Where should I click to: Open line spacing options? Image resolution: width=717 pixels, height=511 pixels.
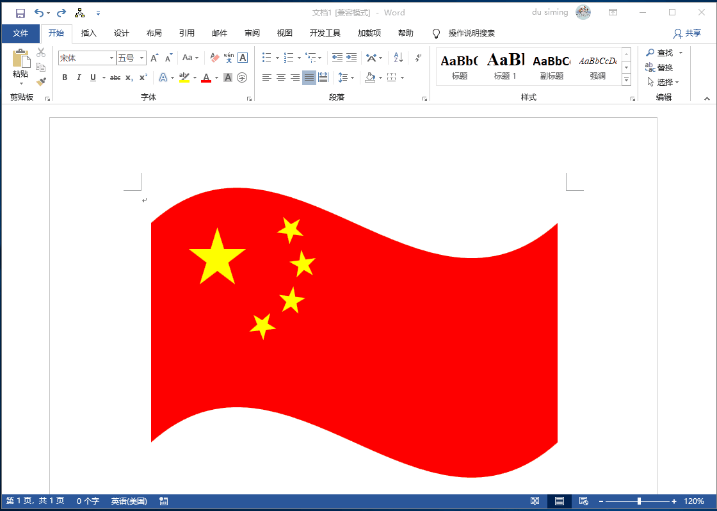(346, 77)
